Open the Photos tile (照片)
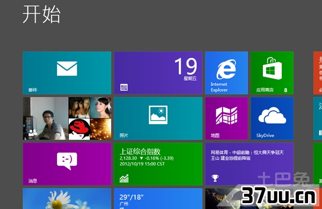Viewport: 322px width, 209px height. click(158, 118)
